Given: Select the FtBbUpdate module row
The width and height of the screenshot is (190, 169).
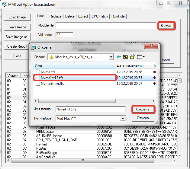Looking at the screenshot, I should [91, 132].
